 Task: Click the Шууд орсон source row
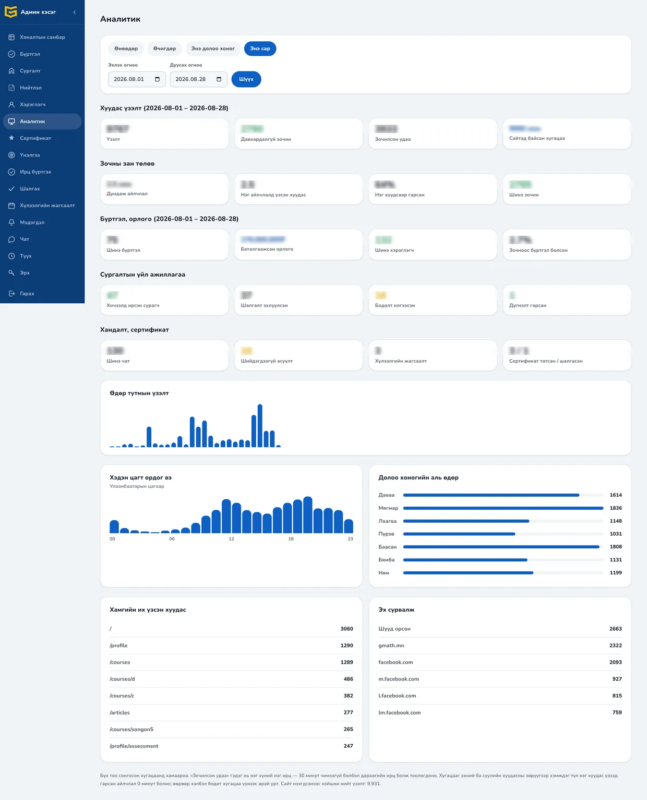tap(500, 629)
